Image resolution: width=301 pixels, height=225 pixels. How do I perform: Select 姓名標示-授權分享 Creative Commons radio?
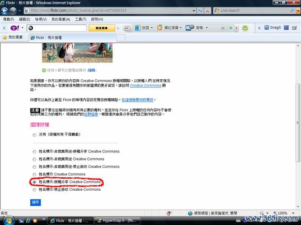pyautogui.click(x=34, y=182)
